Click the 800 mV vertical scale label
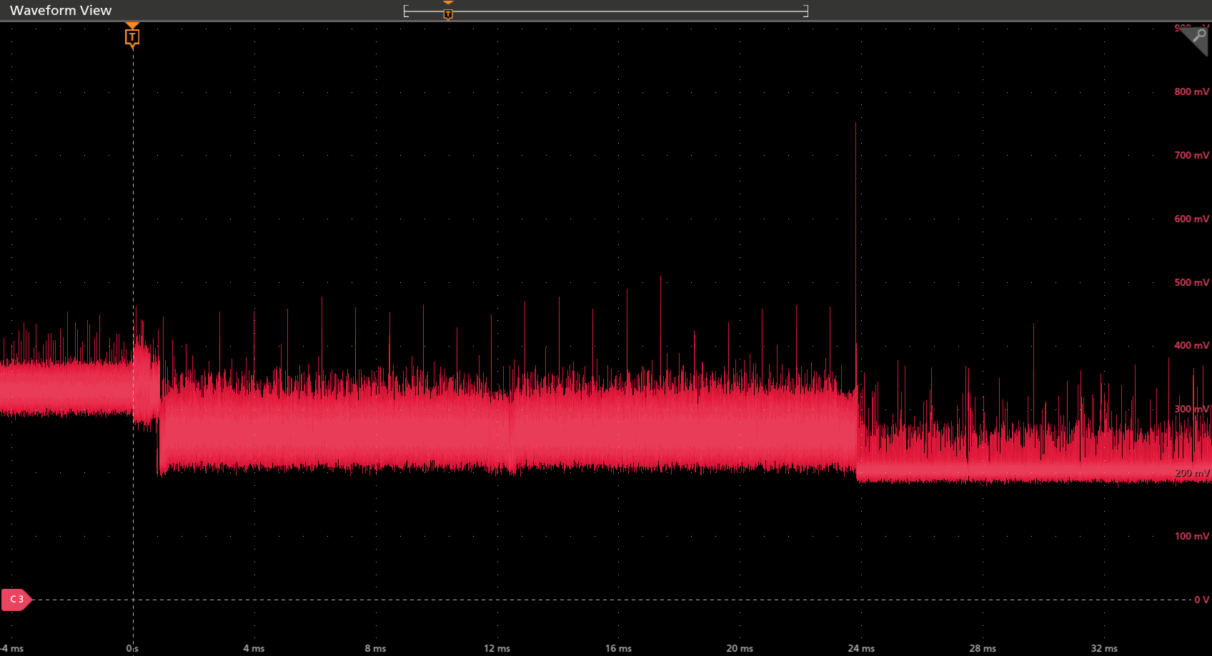The image size is (1212, 656). coord(1191,91)
